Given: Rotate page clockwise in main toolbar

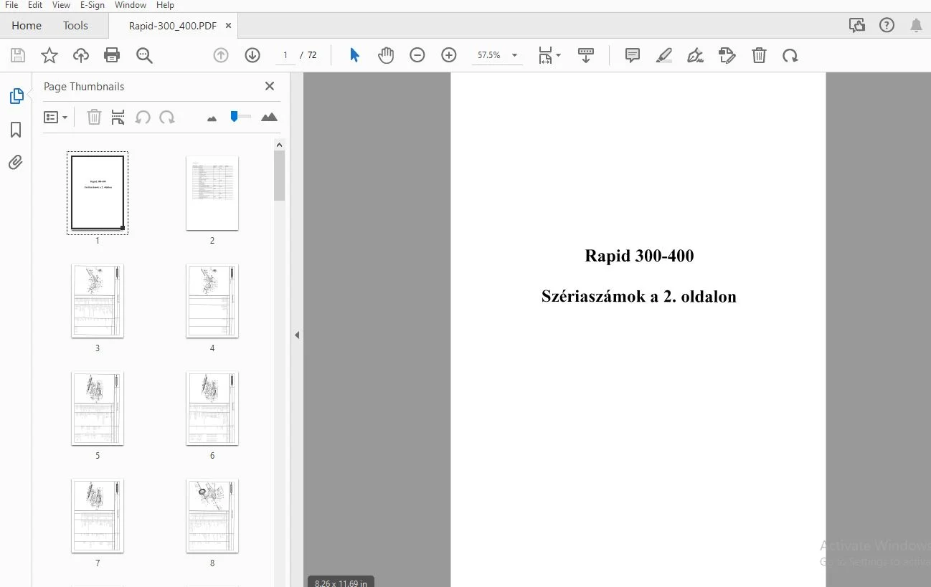Looking at the screenshot, I should [790, 55].
